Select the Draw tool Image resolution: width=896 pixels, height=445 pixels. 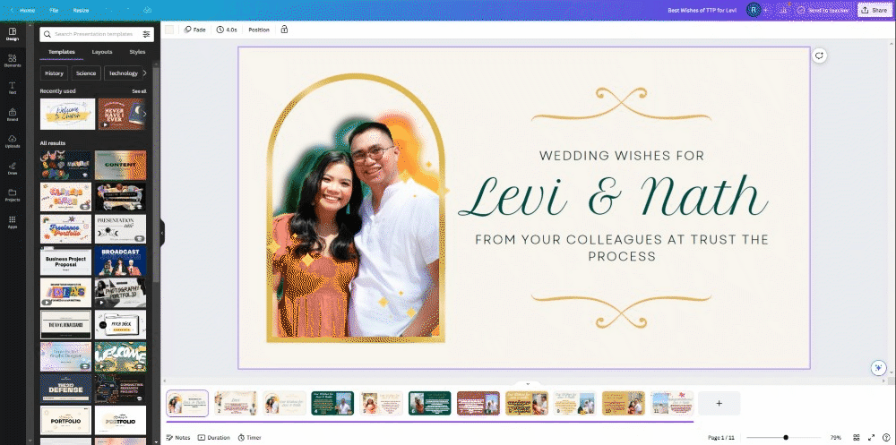point(13,168)
